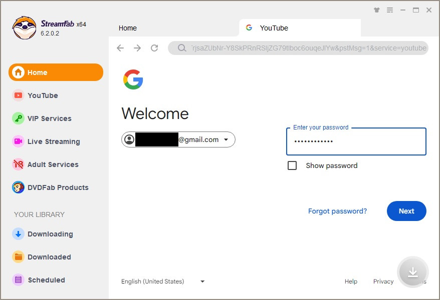Click the Enter your password field
The image size is (440, 300).
point(356,141)
